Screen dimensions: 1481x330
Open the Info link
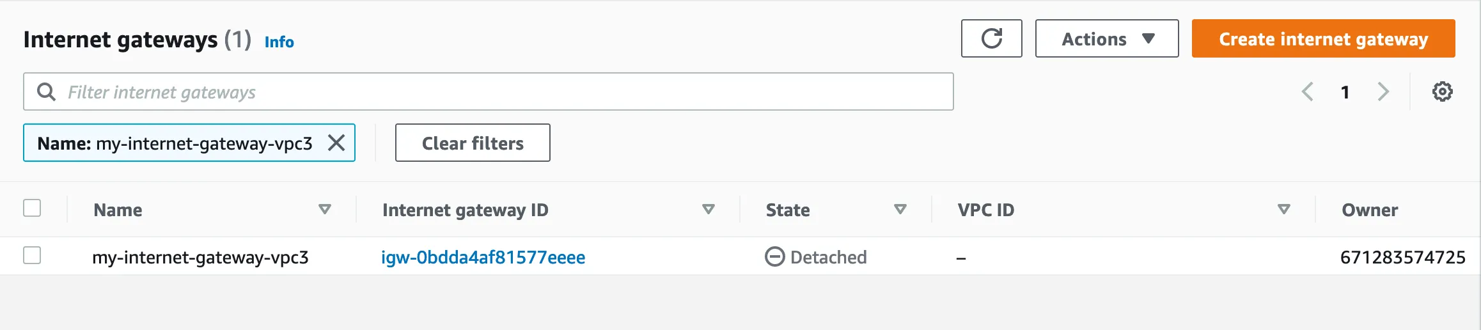click(x=279, y=42)
